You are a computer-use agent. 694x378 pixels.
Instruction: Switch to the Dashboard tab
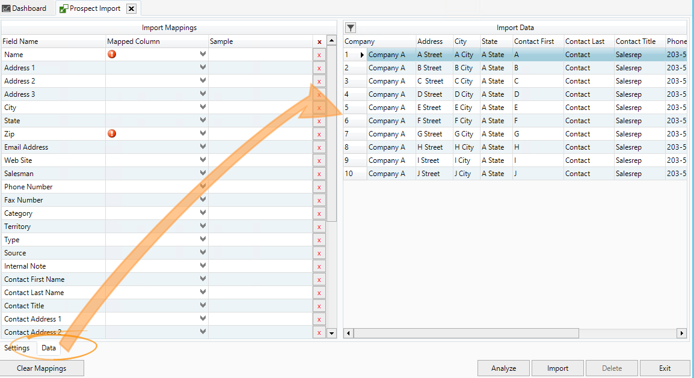pyautogui.click(x=24, y=8)
